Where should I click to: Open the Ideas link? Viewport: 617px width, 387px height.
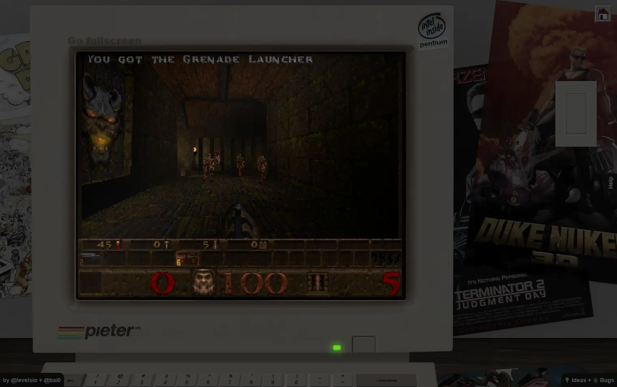[x=575, y=380]
